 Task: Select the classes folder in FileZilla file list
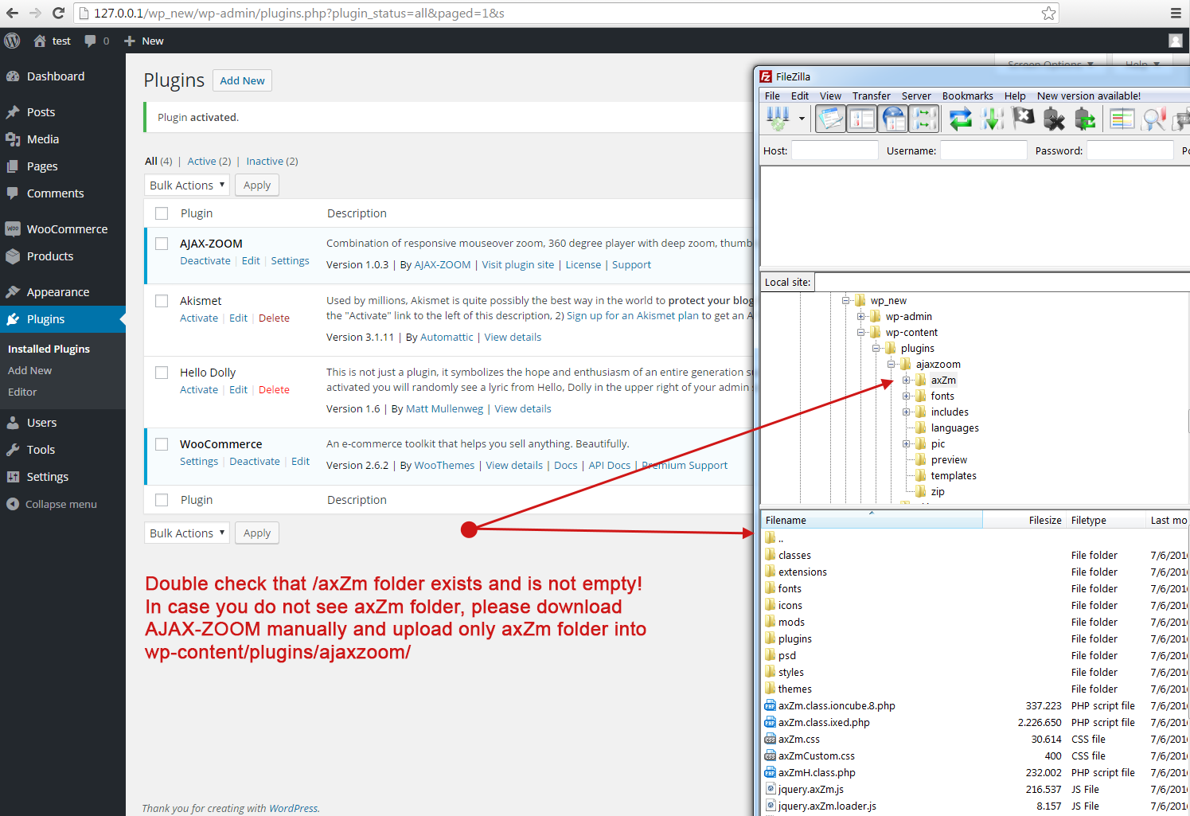(794, 556)
